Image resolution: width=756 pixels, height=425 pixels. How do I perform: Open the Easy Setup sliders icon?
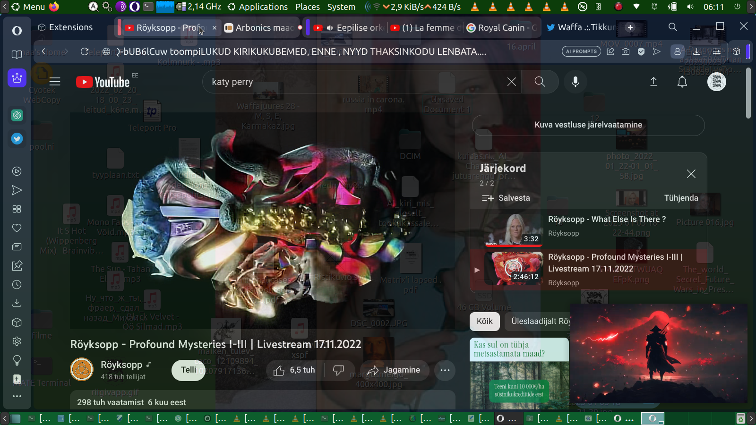tap(717, 51)
